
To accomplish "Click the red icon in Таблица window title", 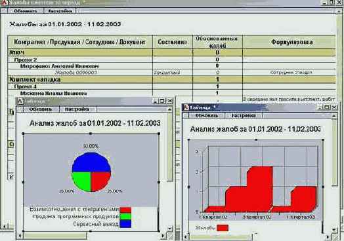I will (186, 107).
